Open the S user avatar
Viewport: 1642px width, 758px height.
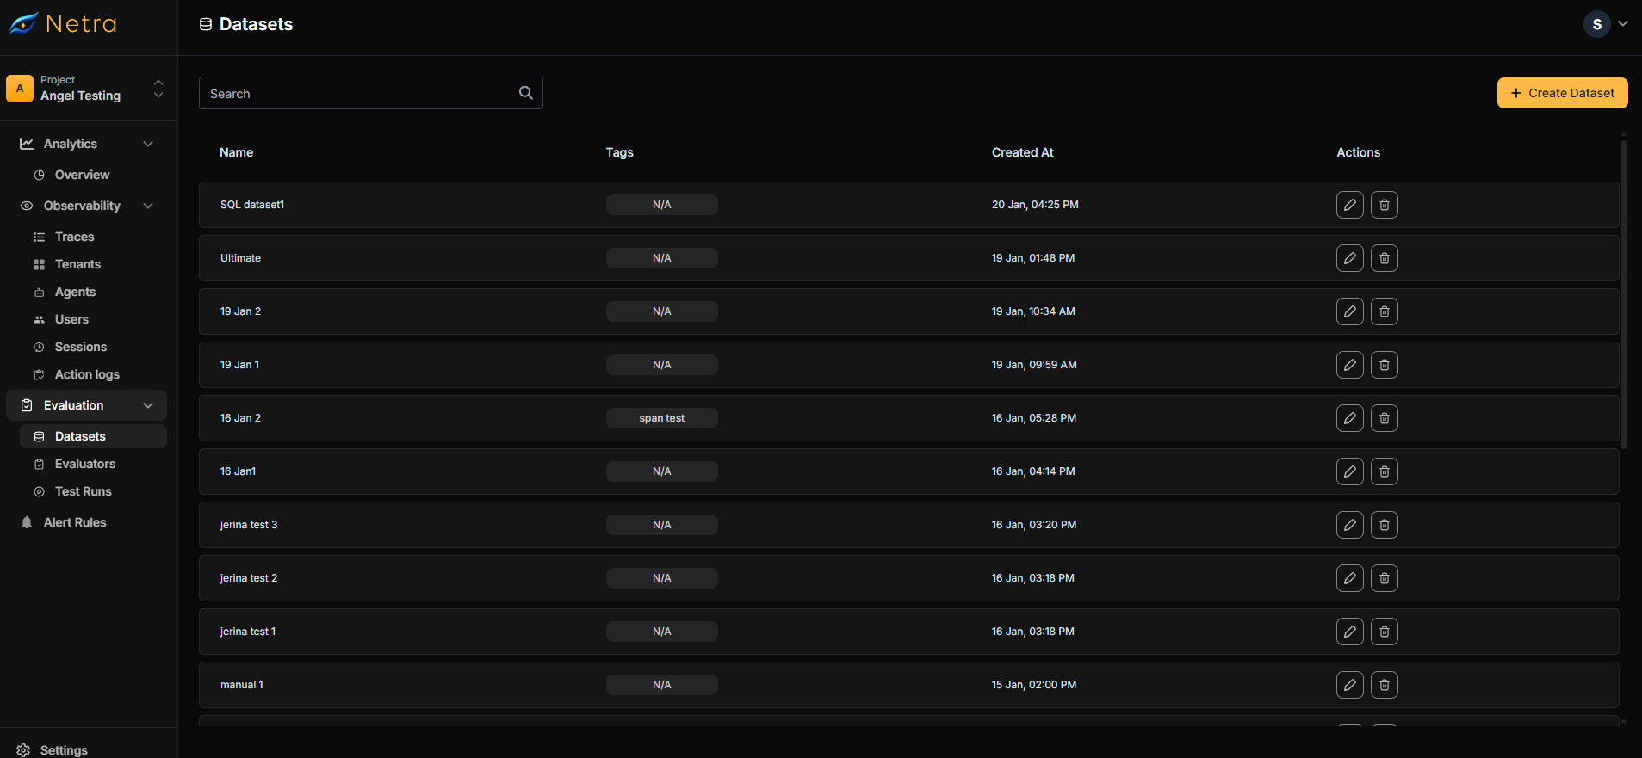(x=1596, y=24)
